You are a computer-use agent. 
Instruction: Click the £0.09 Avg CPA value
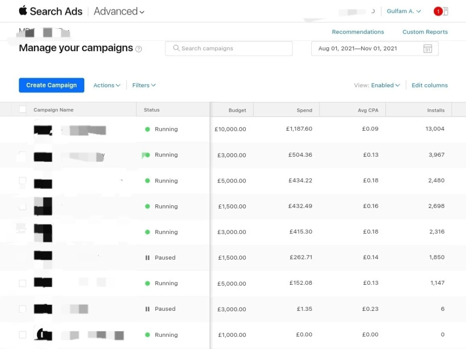tap(370, 129)
